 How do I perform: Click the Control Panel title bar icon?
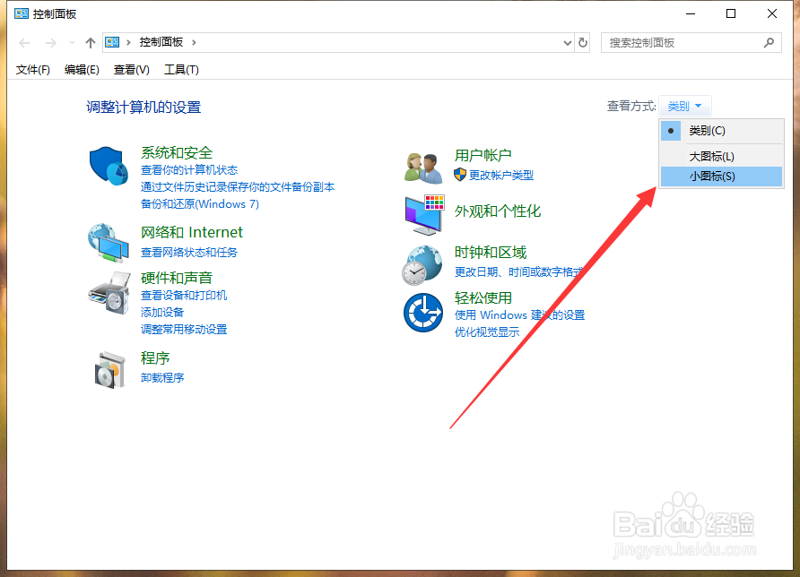22,13
